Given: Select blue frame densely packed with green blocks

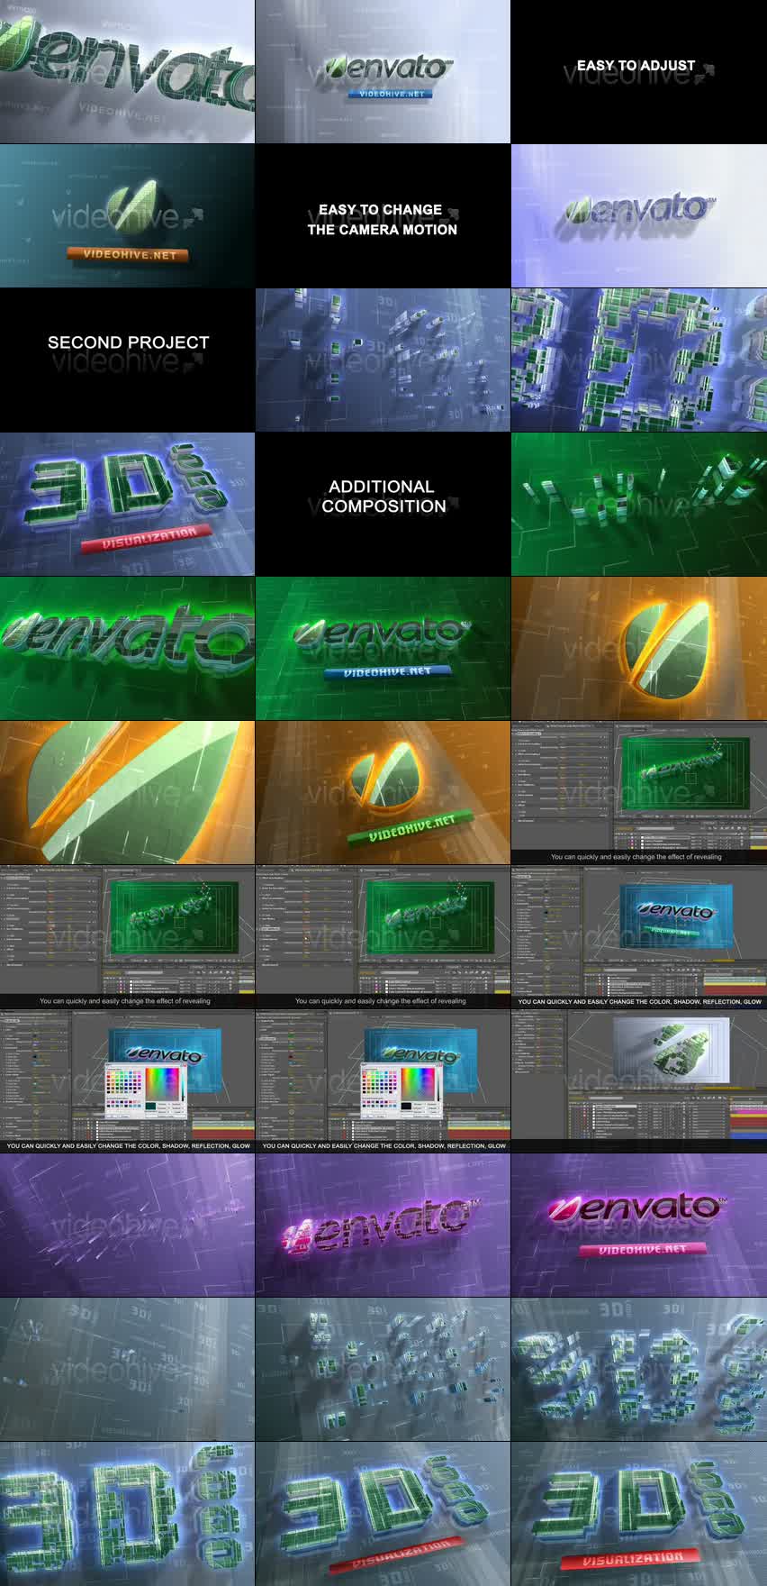Looking at the screenshot, I should point(639,360).
